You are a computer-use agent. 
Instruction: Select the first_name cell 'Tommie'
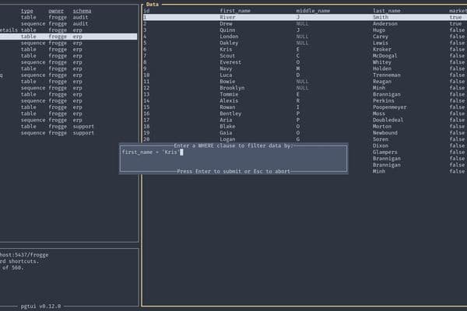(229, 94)
